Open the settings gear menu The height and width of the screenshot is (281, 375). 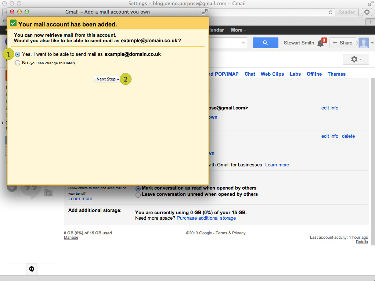[356, 59]
